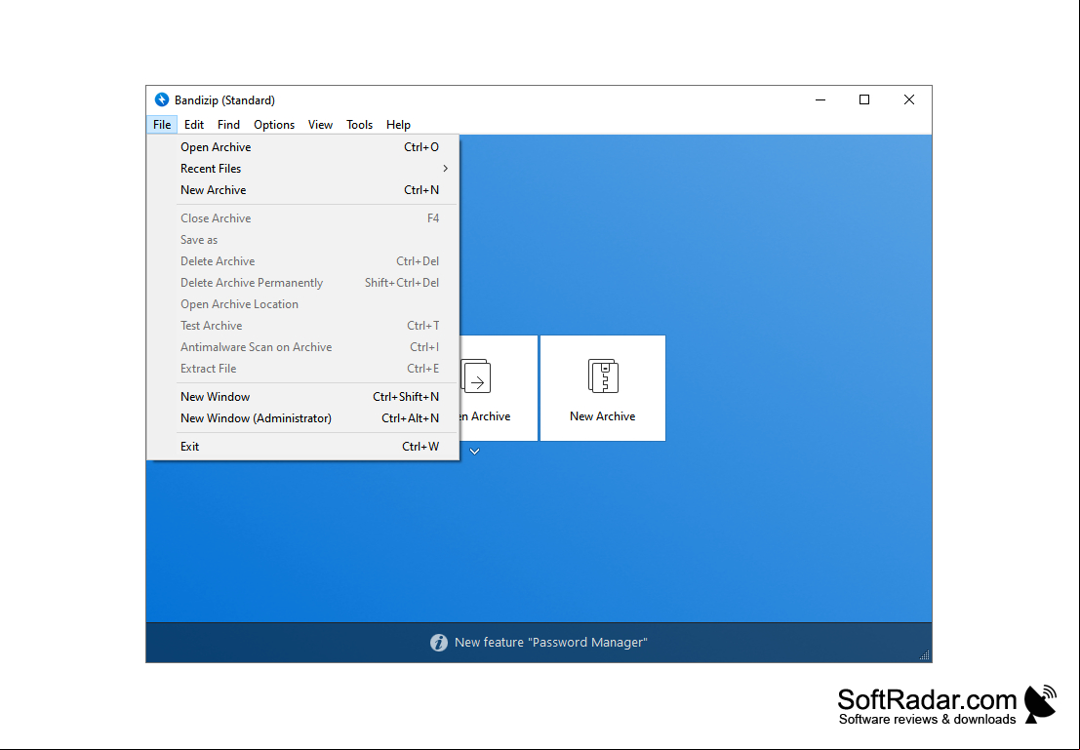1080x750 pixels.
Task: Click the greyed Extract File entry
Action: [303, 369]
